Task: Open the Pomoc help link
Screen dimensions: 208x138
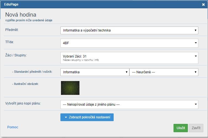Action: pos(13,127)
